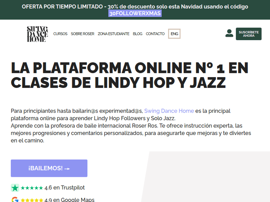Click the main Lindy Hop y Jazz headline

[x=130, y=75]
